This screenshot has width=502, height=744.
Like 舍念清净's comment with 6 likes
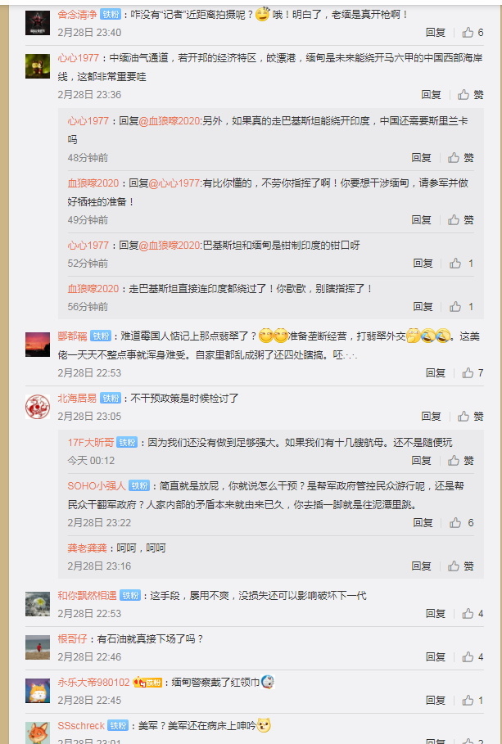[x=473, y=32]
